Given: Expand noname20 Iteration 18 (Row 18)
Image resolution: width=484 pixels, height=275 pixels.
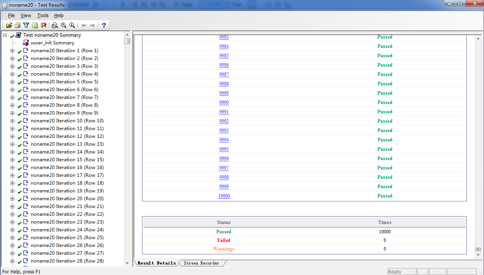Looking at the screenshot, I should (x=12, y=183).
